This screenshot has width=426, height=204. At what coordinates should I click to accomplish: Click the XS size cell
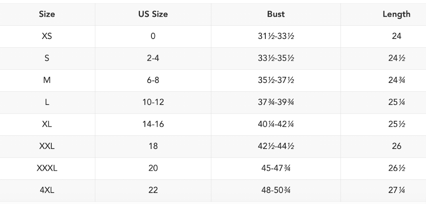tap(47, 37)
